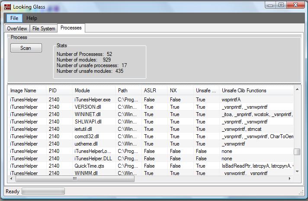Open the File menu
This screenshot has width=308, height=201.
[x=14, y=18]
